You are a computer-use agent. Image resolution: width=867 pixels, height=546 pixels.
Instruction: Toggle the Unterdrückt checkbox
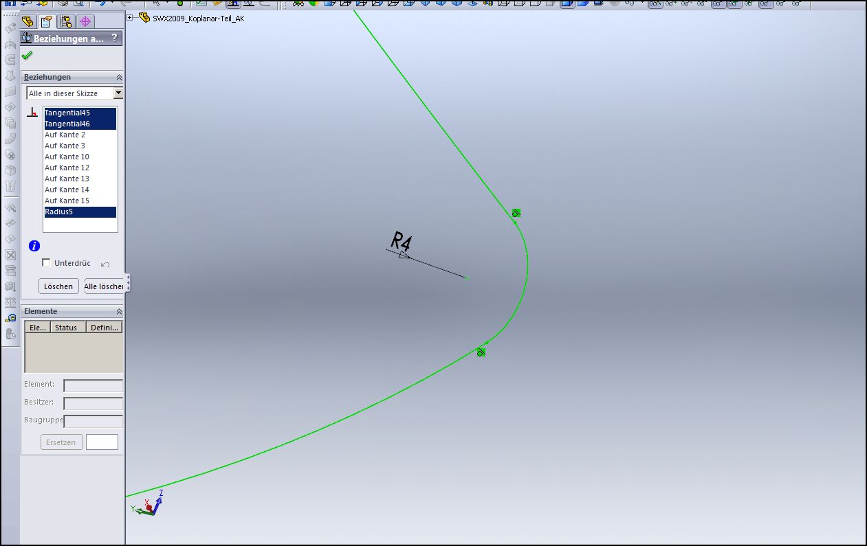[46, 262]
